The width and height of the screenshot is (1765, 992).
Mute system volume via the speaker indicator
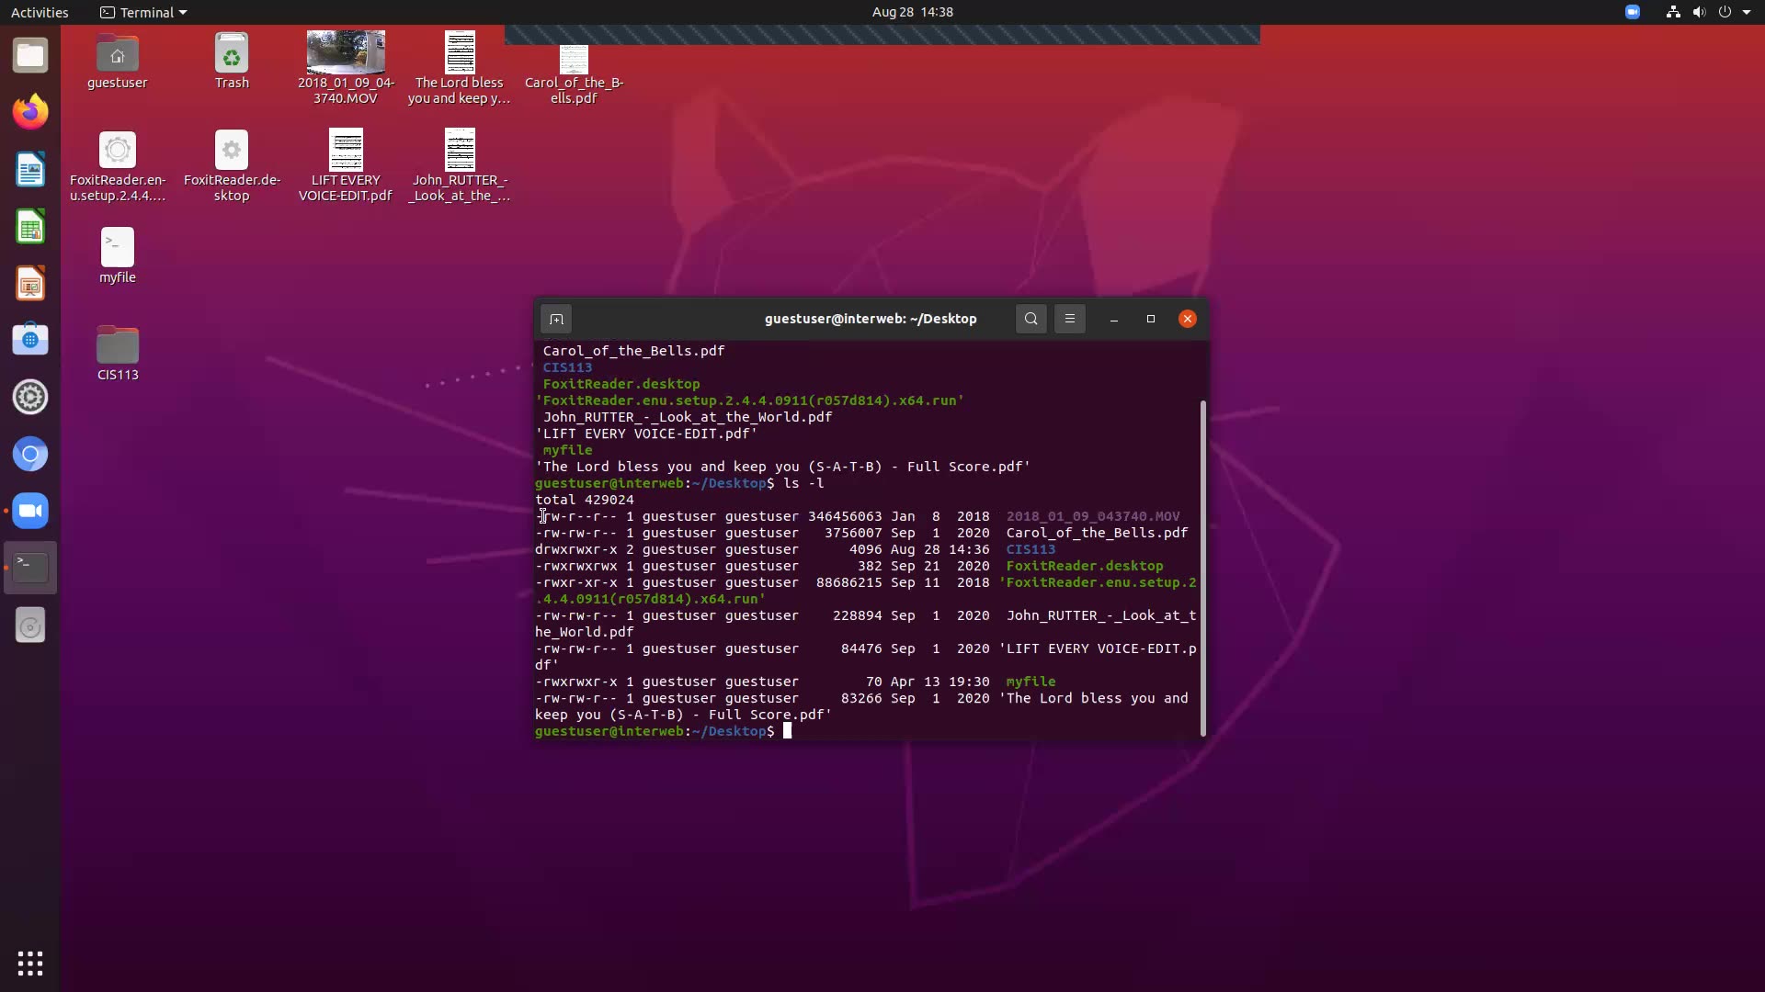pos(1698,12)
